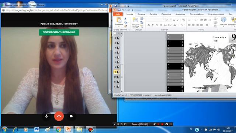Toggle underline Ч formatting
Viewport: 236px width, 133px height.
pyautogui.click(x=157, y=25)
